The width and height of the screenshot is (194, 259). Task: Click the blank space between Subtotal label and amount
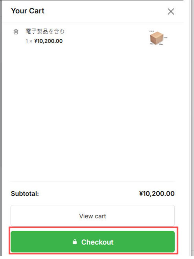[88, 194]
